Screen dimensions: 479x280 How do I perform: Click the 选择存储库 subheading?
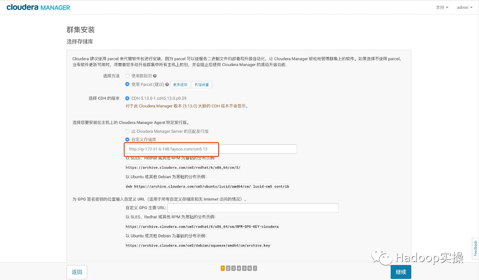click(80, 42)
